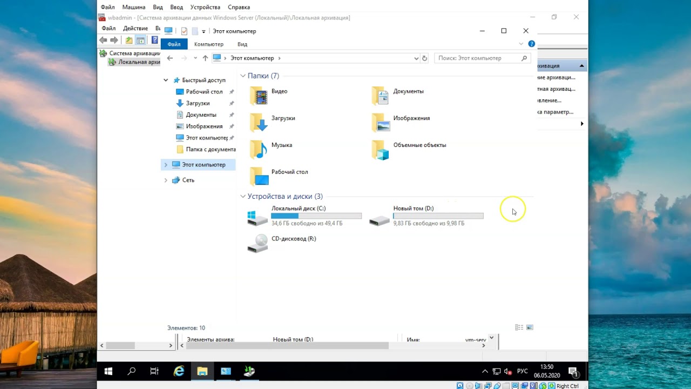The height and width of the screenshot is (389, 691).
Task: Click wbadmin toolbar back arrow
Action: [103, 40]
